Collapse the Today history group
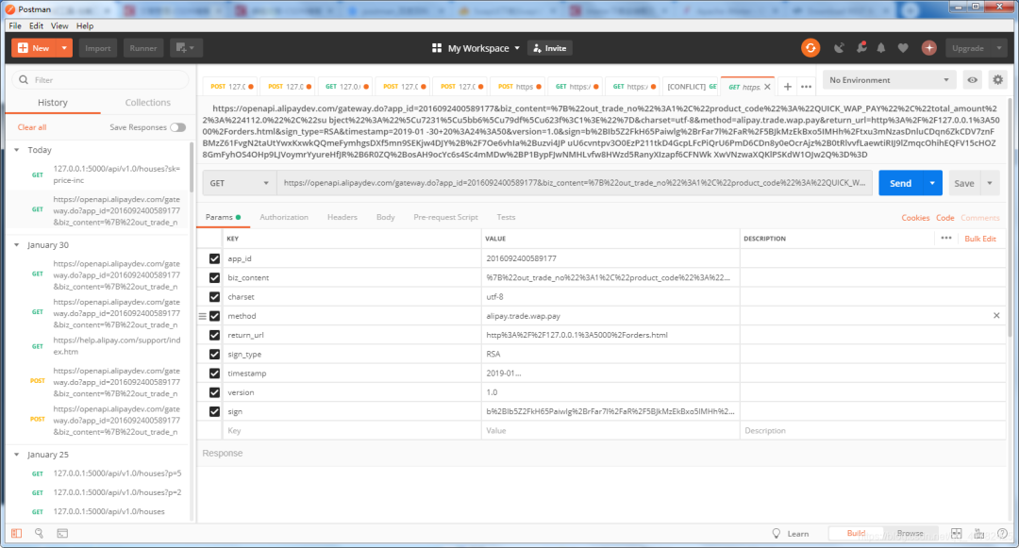The width and height of the screenshot is (1019, 548). [17, 150]
